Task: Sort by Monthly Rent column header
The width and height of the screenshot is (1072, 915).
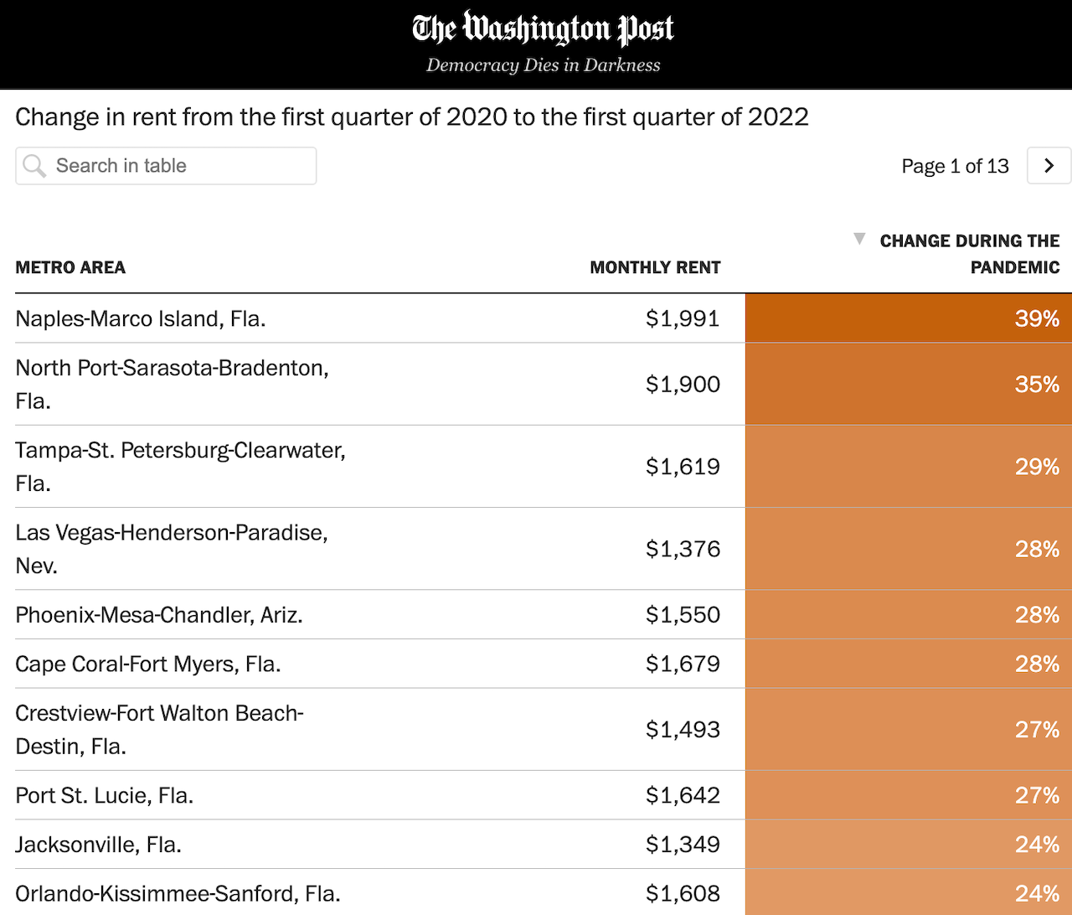Action: [655, 267]
